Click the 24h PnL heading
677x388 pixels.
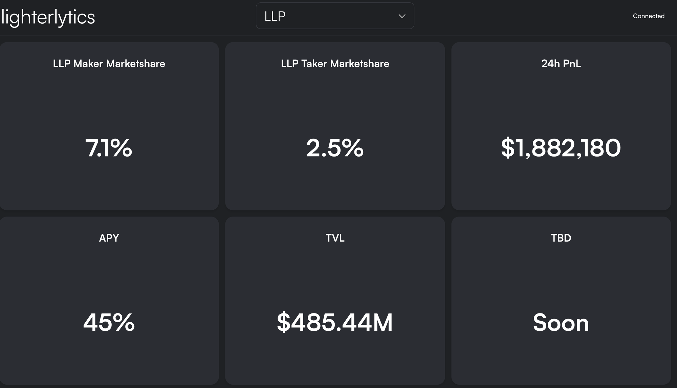pyautogui.click(x=561, y=64)
